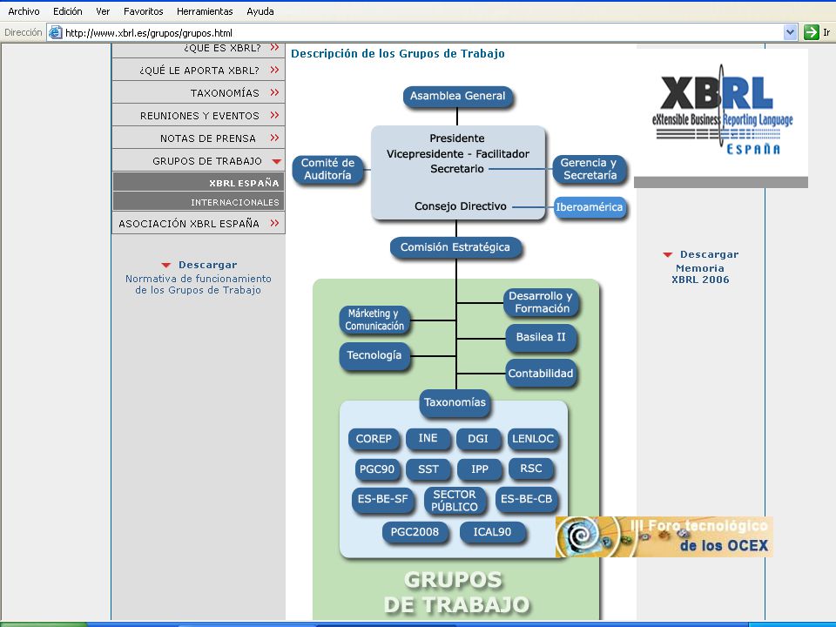
Task: Click the left sidebar Descargar heading
Action: pos(207,265)
